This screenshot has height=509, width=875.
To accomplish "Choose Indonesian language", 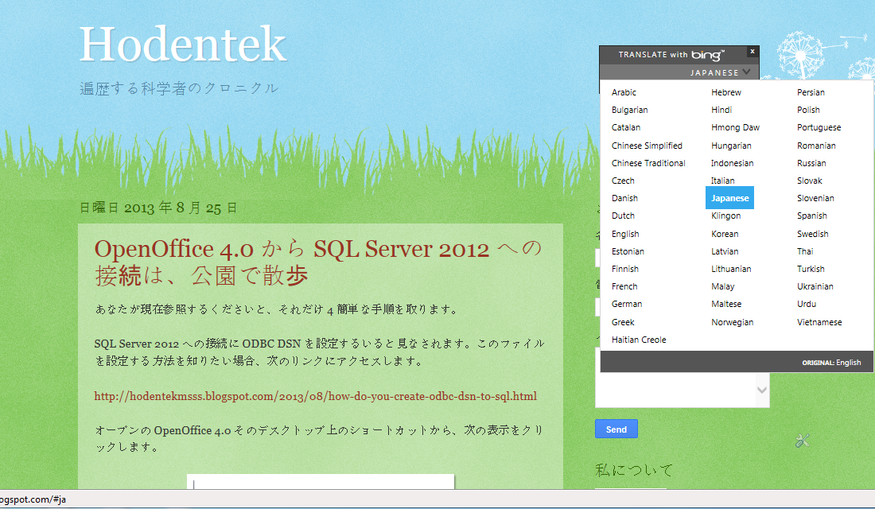I will 732,163.
